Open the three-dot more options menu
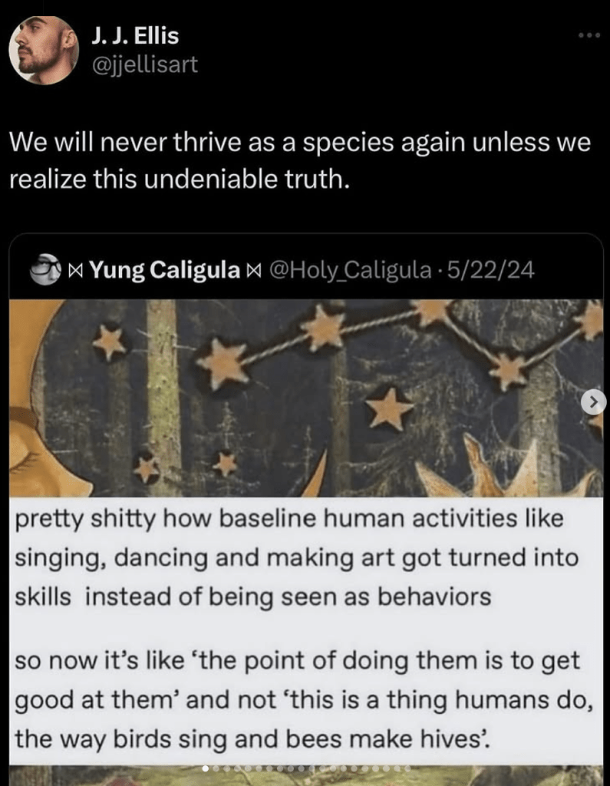The width and height of the screenshot is (610, 786). click(589, 35)
